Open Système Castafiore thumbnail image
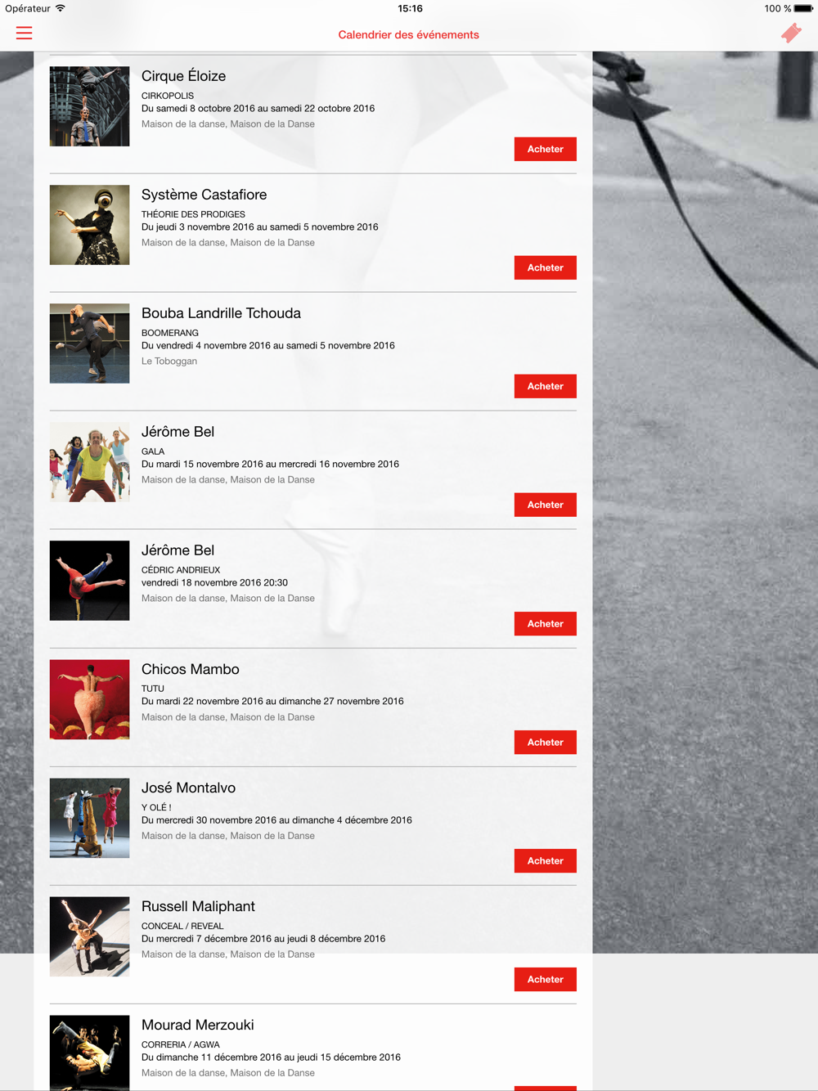 [90, 225]
